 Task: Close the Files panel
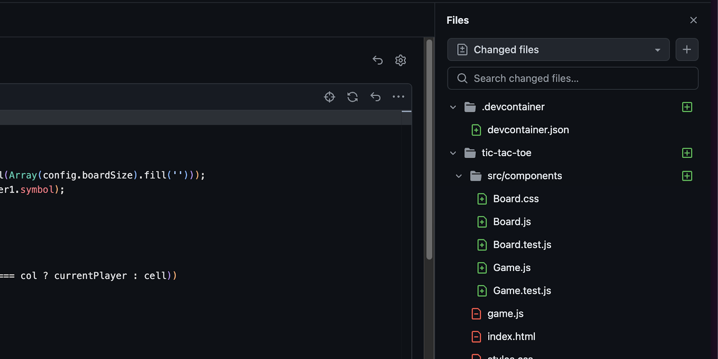tap(693, 20)
